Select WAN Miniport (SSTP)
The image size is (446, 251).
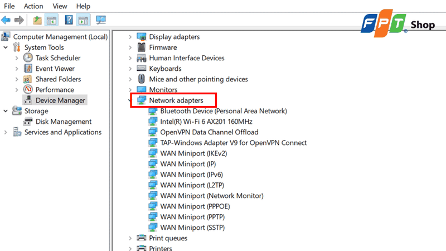pyautogui.click(x=192, y=228)
